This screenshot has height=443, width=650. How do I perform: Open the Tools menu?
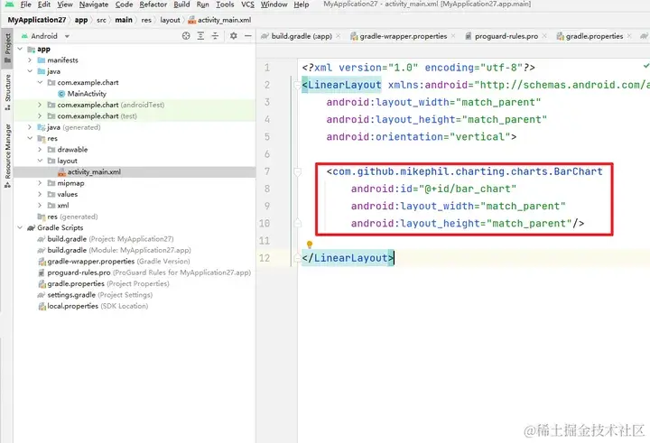[225, 5]
